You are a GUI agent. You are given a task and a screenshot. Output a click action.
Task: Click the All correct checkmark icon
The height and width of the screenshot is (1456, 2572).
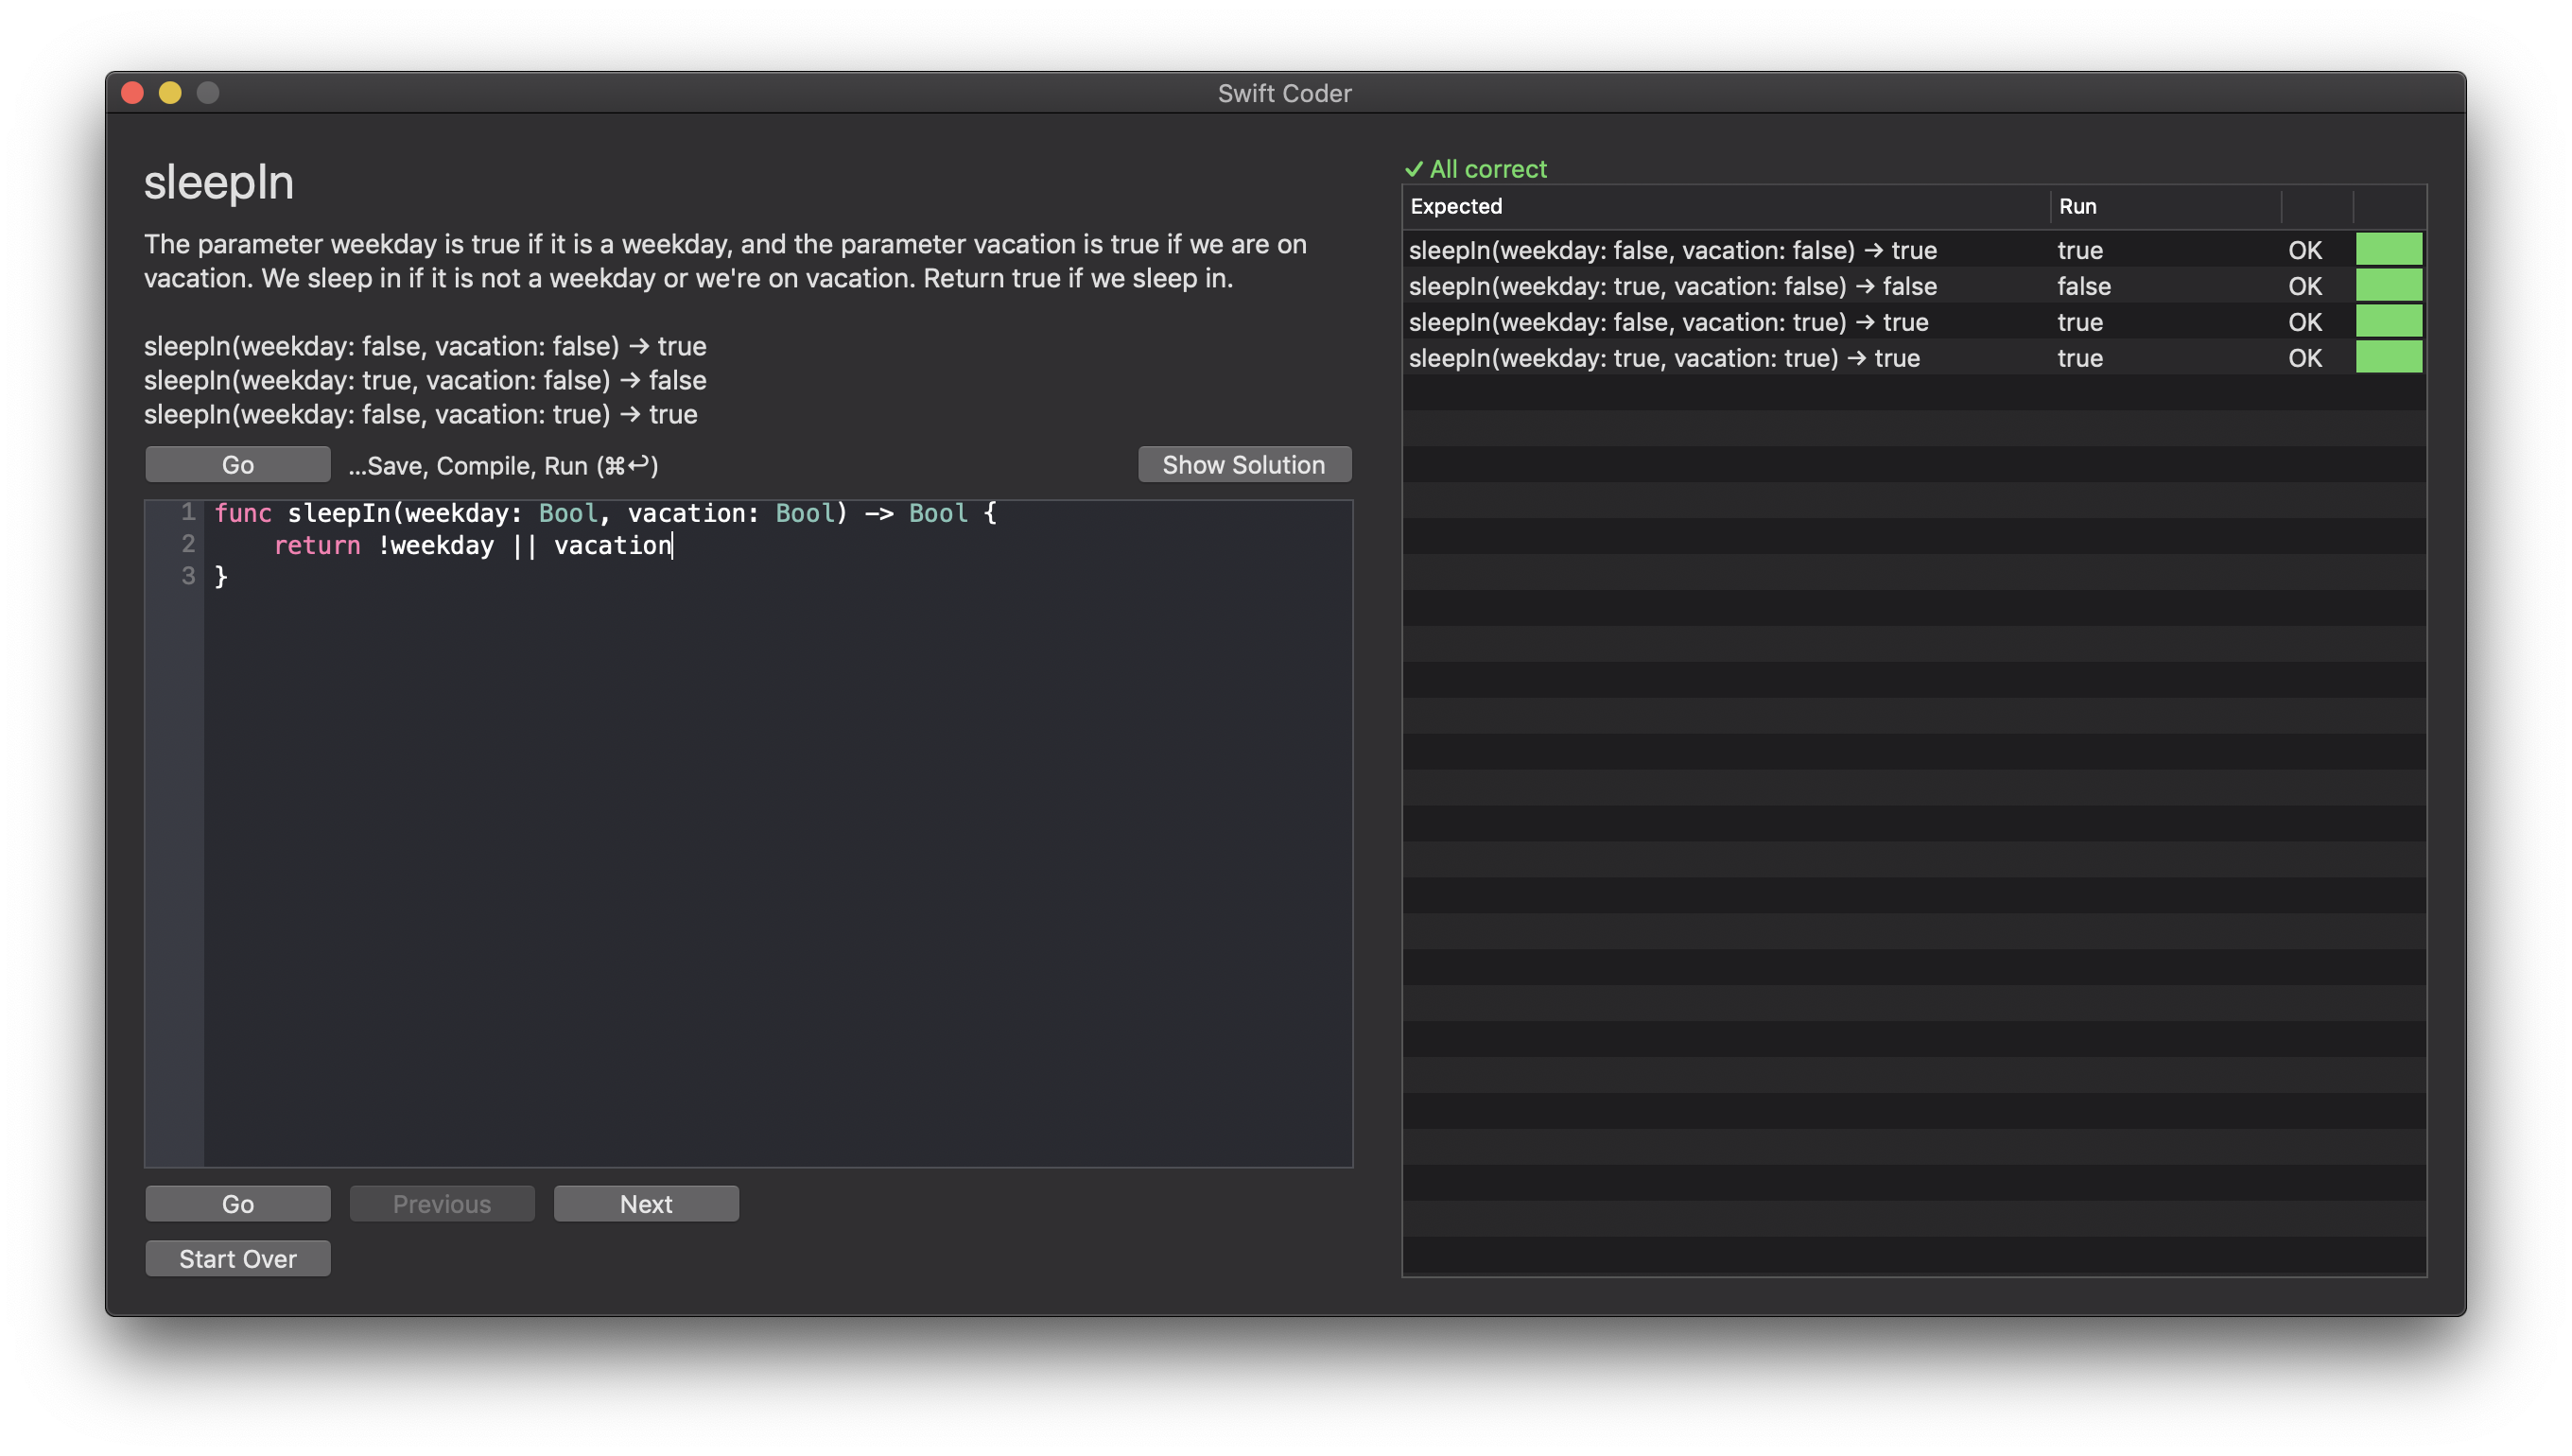(x=1413, y=169)
